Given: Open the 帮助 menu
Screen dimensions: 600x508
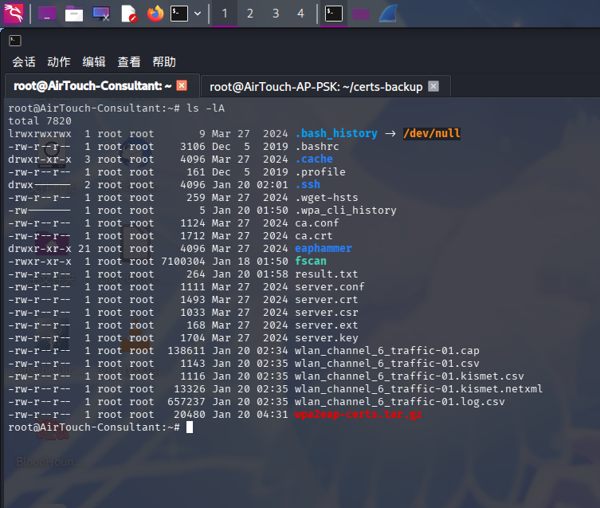Looking at the screenshot, I should point(164,61).
